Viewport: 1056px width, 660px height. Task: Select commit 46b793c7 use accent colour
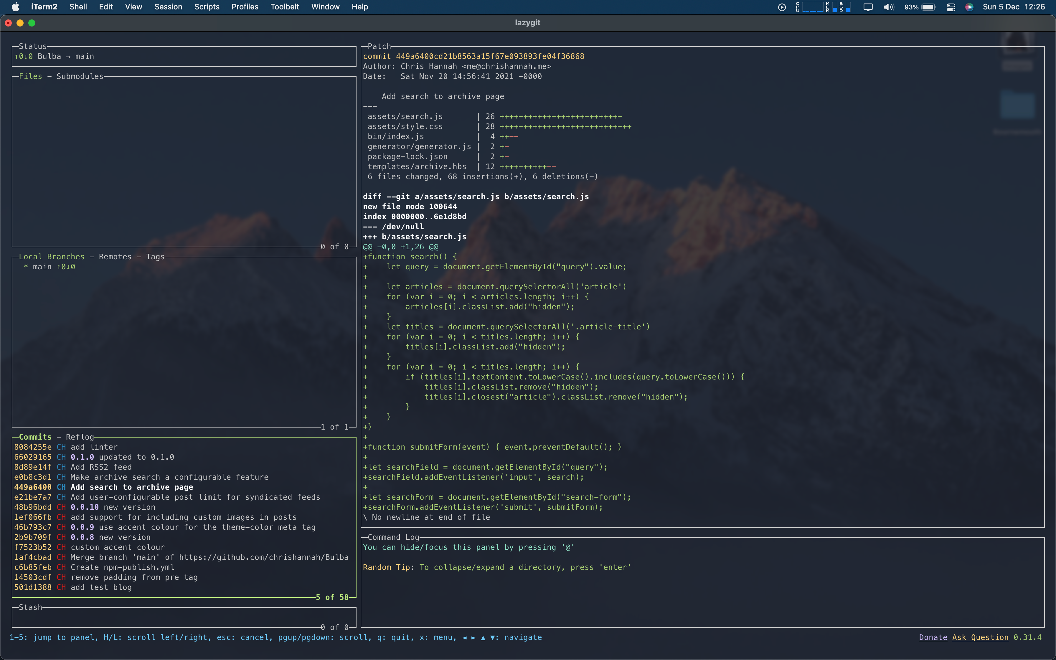pyautogui.click(x=184, y=527)
